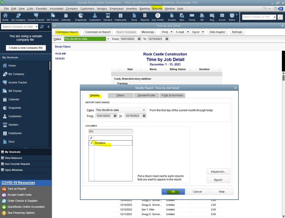285x218 pixels.
Task: Toggle the blank column check mark above Duration
Action: pyautogui.click(x=91, y=138)
